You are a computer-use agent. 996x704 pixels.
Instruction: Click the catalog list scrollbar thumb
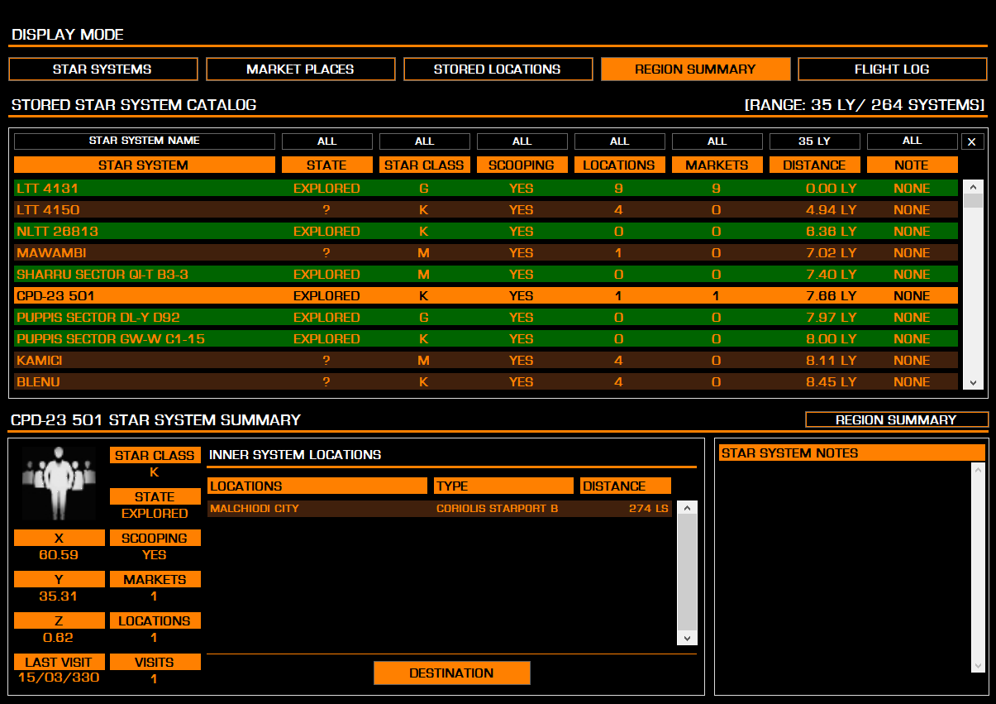coord(973,201)
